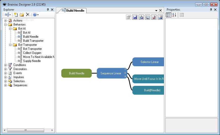Viewport: 220px width, 135px height.
Task: Switch Properties to categorized view
Action: tap(168, 15)
